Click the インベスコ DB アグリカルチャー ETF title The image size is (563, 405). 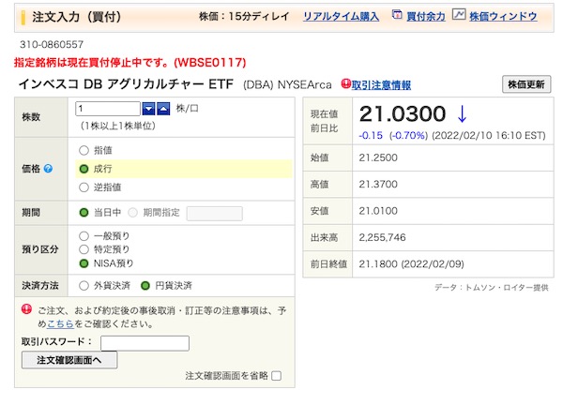[x=126, y=84]
